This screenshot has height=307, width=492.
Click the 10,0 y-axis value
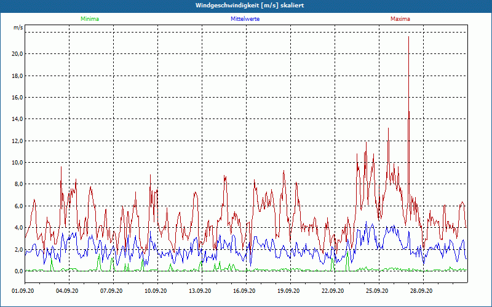pyautogui.click(x=17, y=163)
